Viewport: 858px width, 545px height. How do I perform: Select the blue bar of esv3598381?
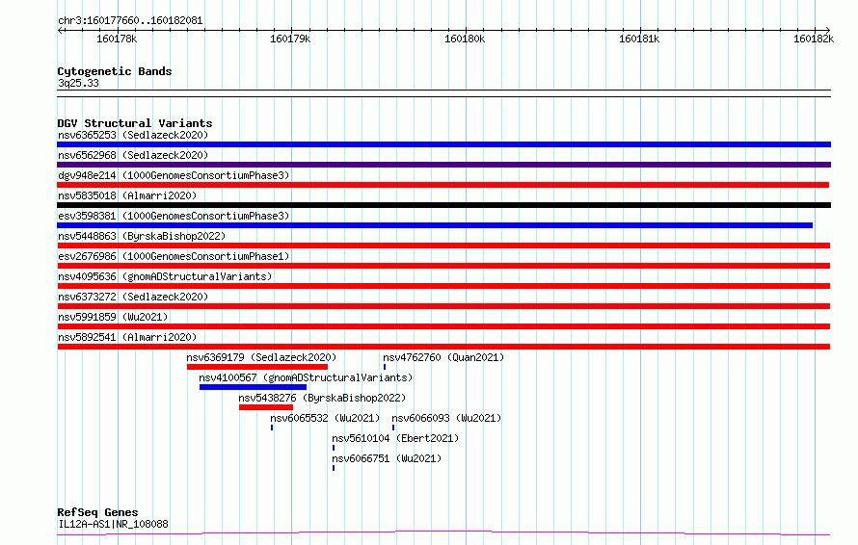coord(435,225)
